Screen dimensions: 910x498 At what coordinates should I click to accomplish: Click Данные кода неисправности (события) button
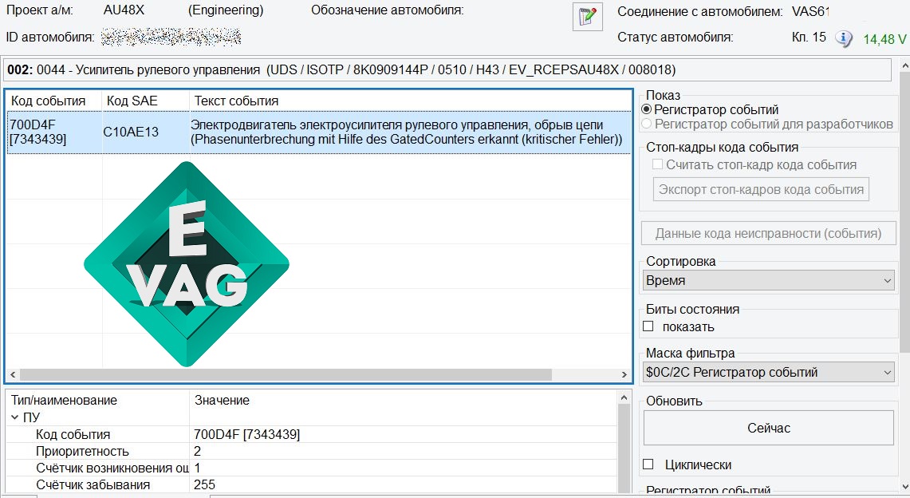point(768,233)
